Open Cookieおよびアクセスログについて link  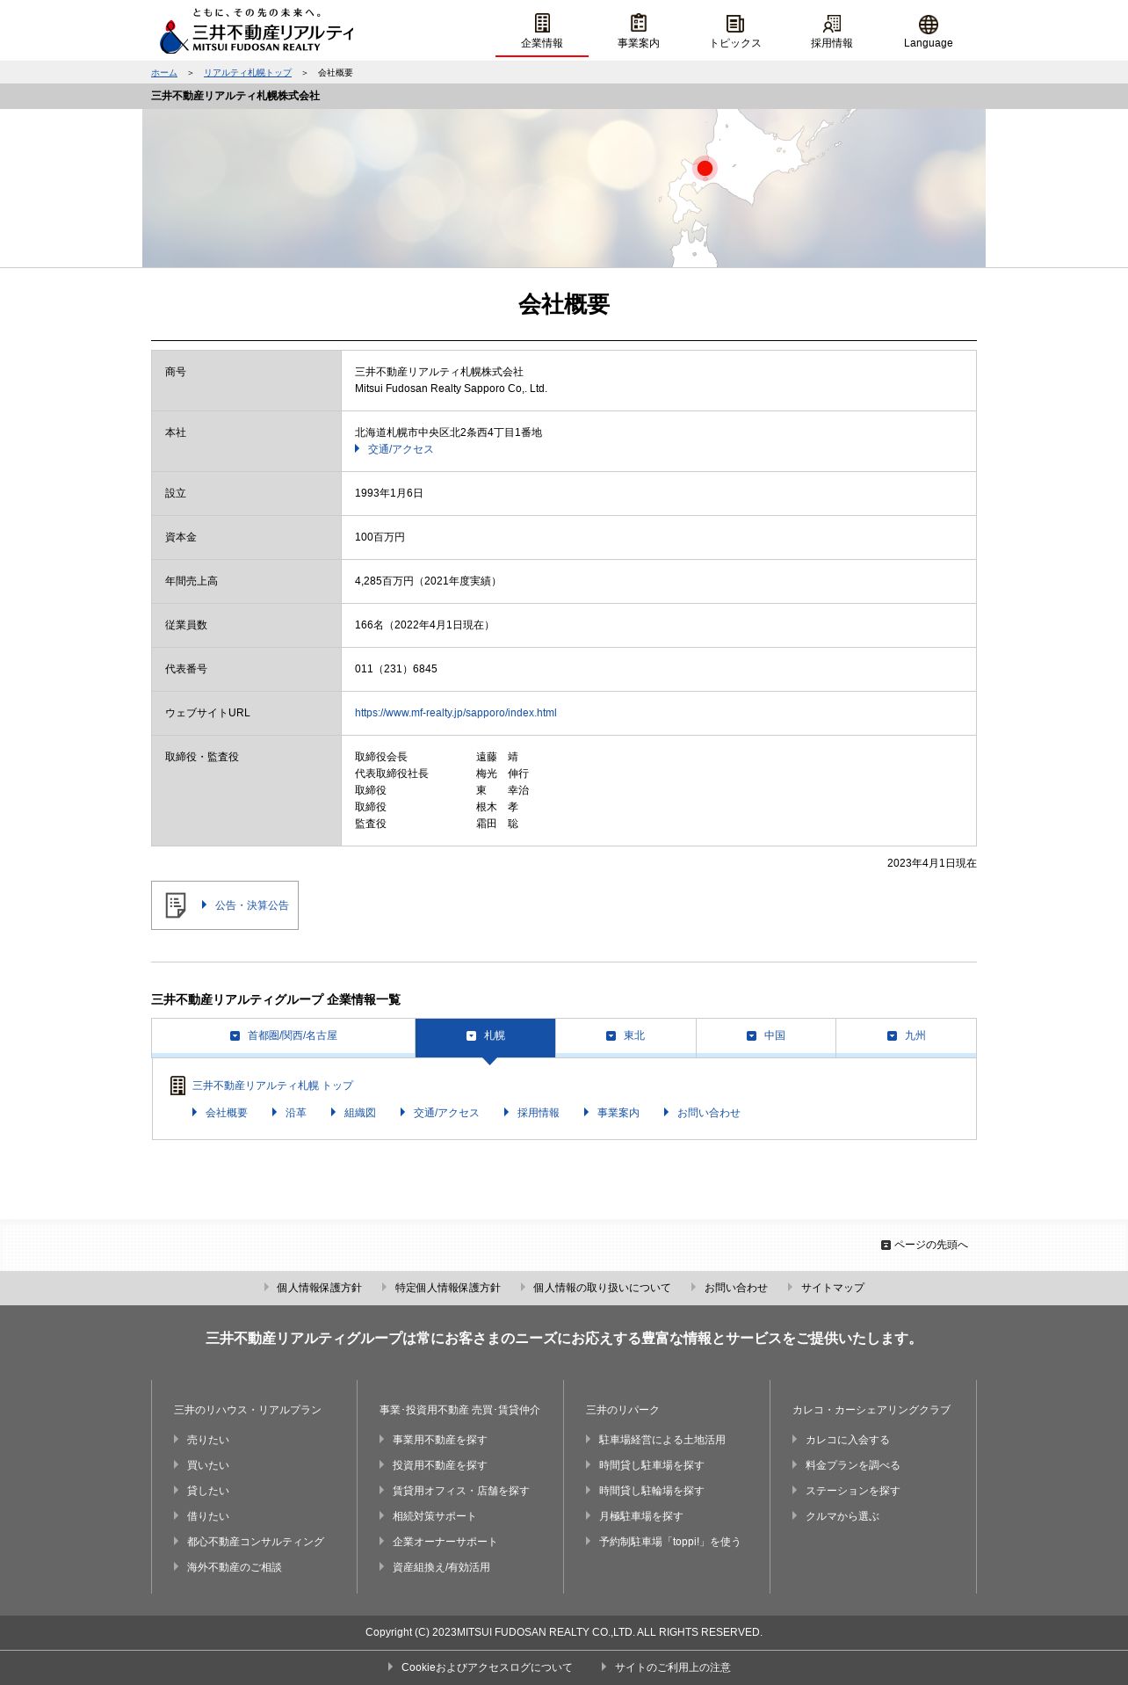(486, 1667)
